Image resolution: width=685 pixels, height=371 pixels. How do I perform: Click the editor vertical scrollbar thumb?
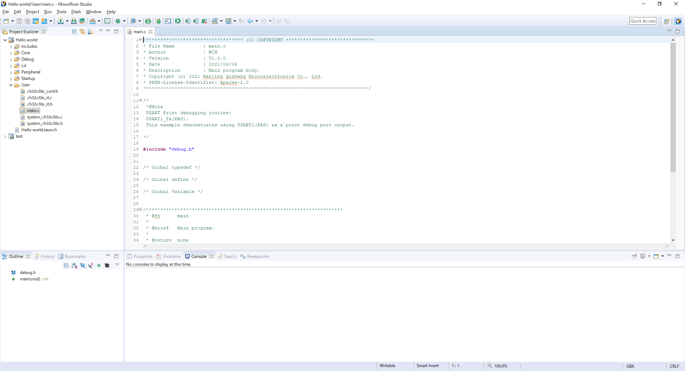coord(673,108)
